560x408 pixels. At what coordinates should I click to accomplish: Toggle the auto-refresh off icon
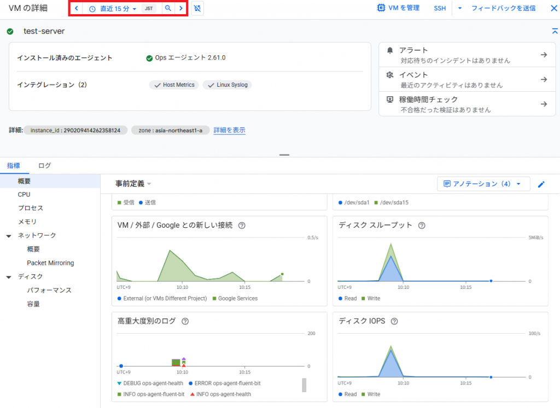pos(197,9)
